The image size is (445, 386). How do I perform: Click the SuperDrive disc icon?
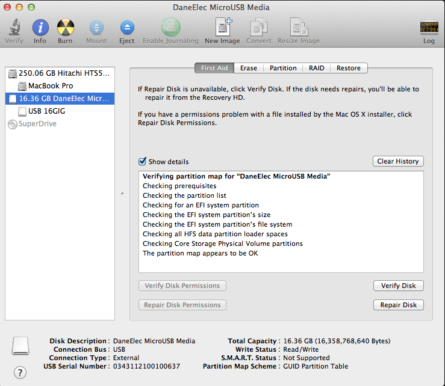(13, 124)
